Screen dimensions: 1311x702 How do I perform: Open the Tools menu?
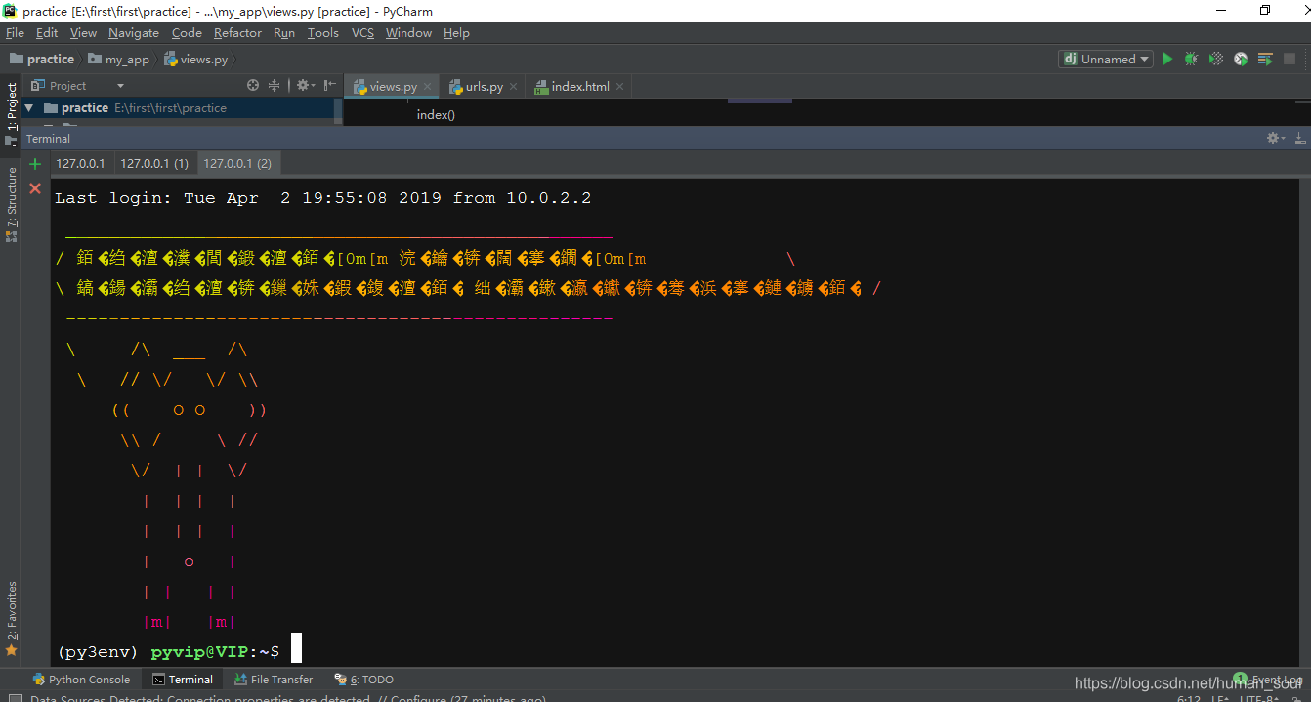click(x=322, y=32)
